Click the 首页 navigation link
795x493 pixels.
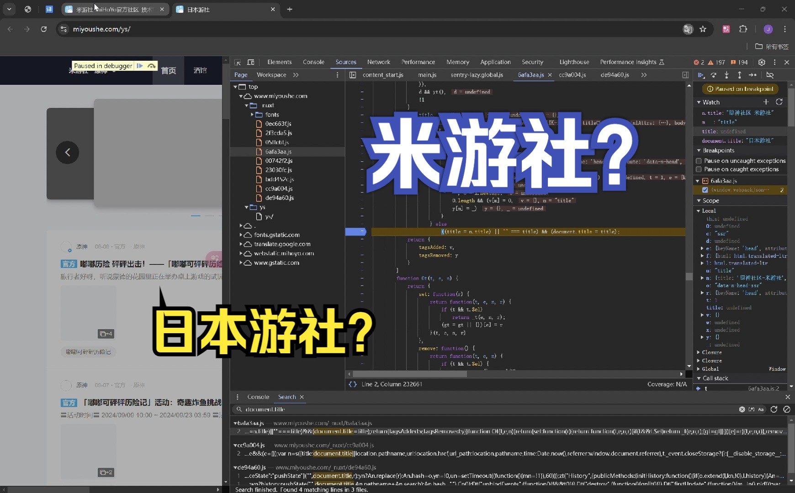168,70
